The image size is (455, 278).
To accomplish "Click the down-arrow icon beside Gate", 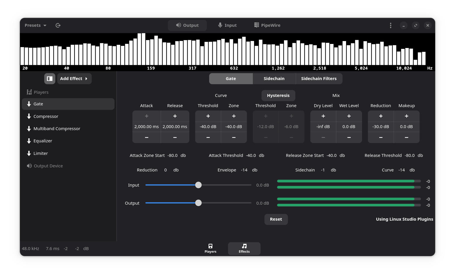I will (x=29, y=104).
